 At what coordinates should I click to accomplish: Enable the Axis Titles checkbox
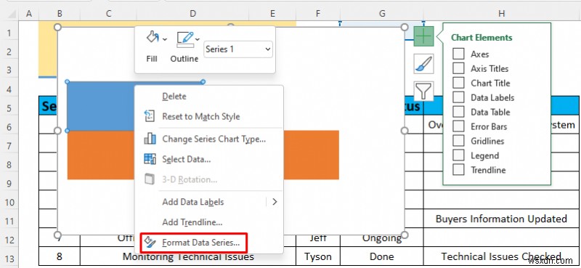pyautogui.click(x=458, y=68)
